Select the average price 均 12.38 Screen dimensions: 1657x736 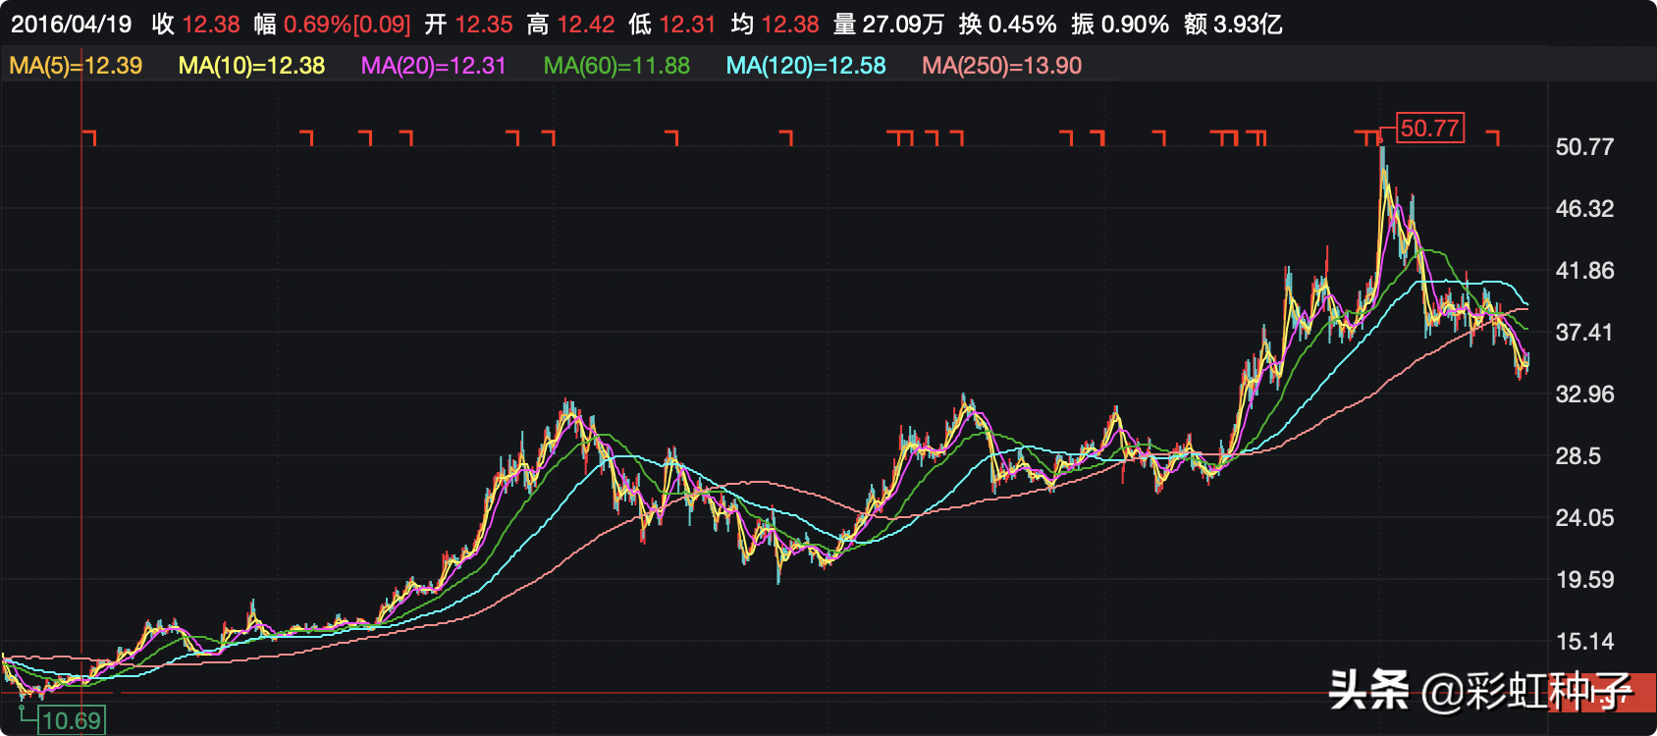(775, 25)
